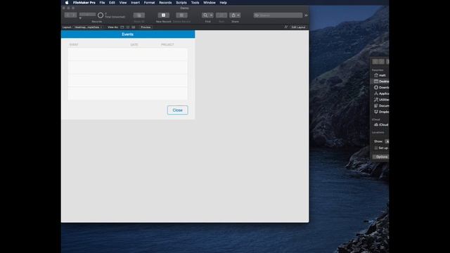Select iCloud Drive in Finder sidebar
The width and height of the screenshot is (450, 253).
click(x=381, y=125)
